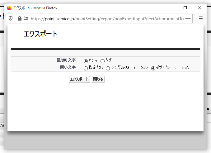
Task: Open the site permissions icon in address bar
Action: click(x=26, y=18)
